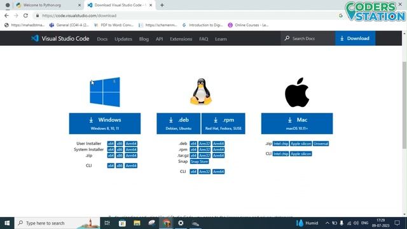Image resolution: width=407 pixels, height=229 pixels.
Task: Click the Linux penguin logo
Action: [201, 92]
